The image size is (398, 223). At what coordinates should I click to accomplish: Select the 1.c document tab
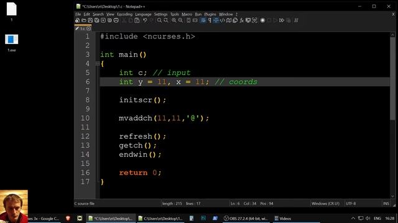[83, 28]
